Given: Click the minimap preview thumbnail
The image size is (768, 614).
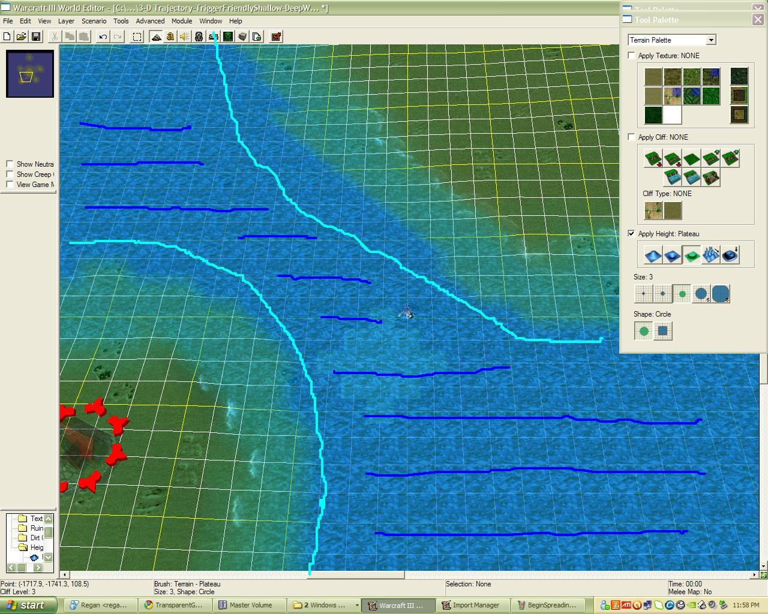Looking at the screenshot, I should point(30,73).
